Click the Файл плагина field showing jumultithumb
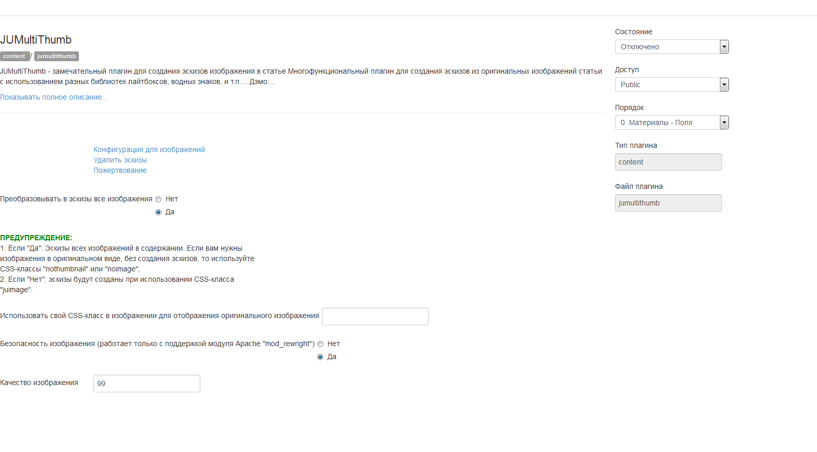Image resolution: width=817 pixels, height=452 pixels. click(x=668, y=203)
